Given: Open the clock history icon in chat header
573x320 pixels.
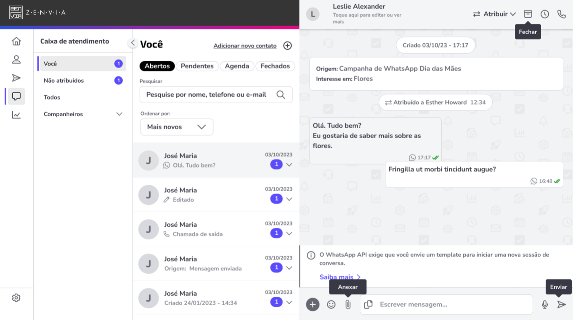Looking at the screenshot, I should [545, 14].
